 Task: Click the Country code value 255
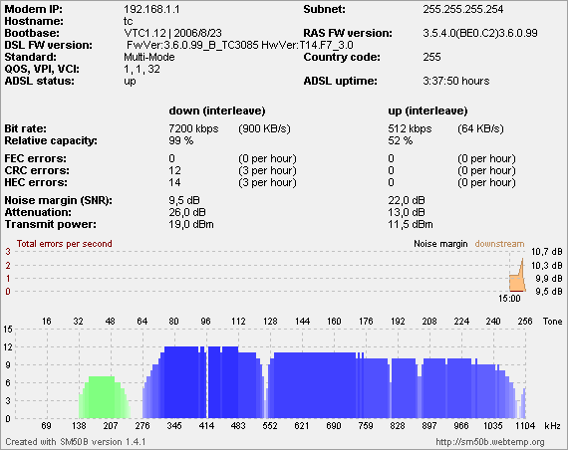[431, 57]
